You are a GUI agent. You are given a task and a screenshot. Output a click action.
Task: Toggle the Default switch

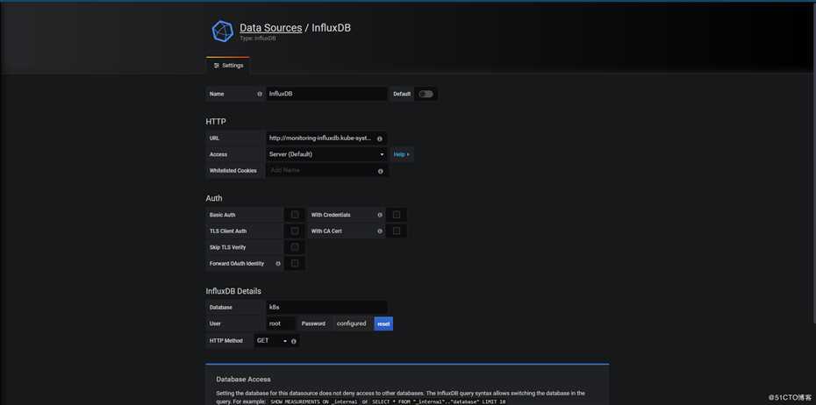426,94
